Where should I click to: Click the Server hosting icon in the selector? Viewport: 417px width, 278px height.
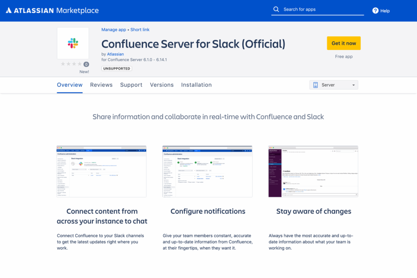[316, 85]
